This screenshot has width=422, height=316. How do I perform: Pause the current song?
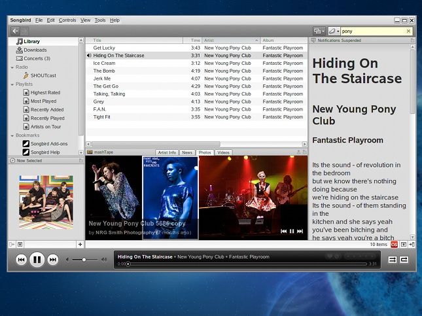coord(37,260)
